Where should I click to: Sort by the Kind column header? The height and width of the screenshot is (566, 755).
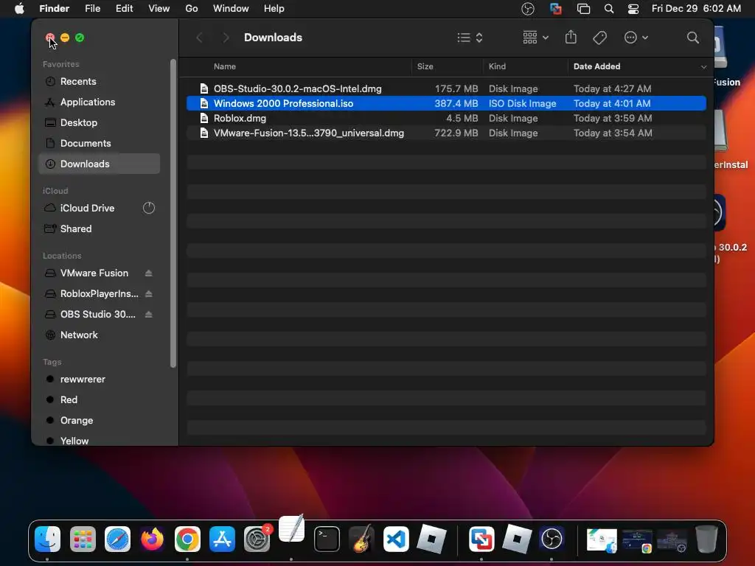[525, 66]
